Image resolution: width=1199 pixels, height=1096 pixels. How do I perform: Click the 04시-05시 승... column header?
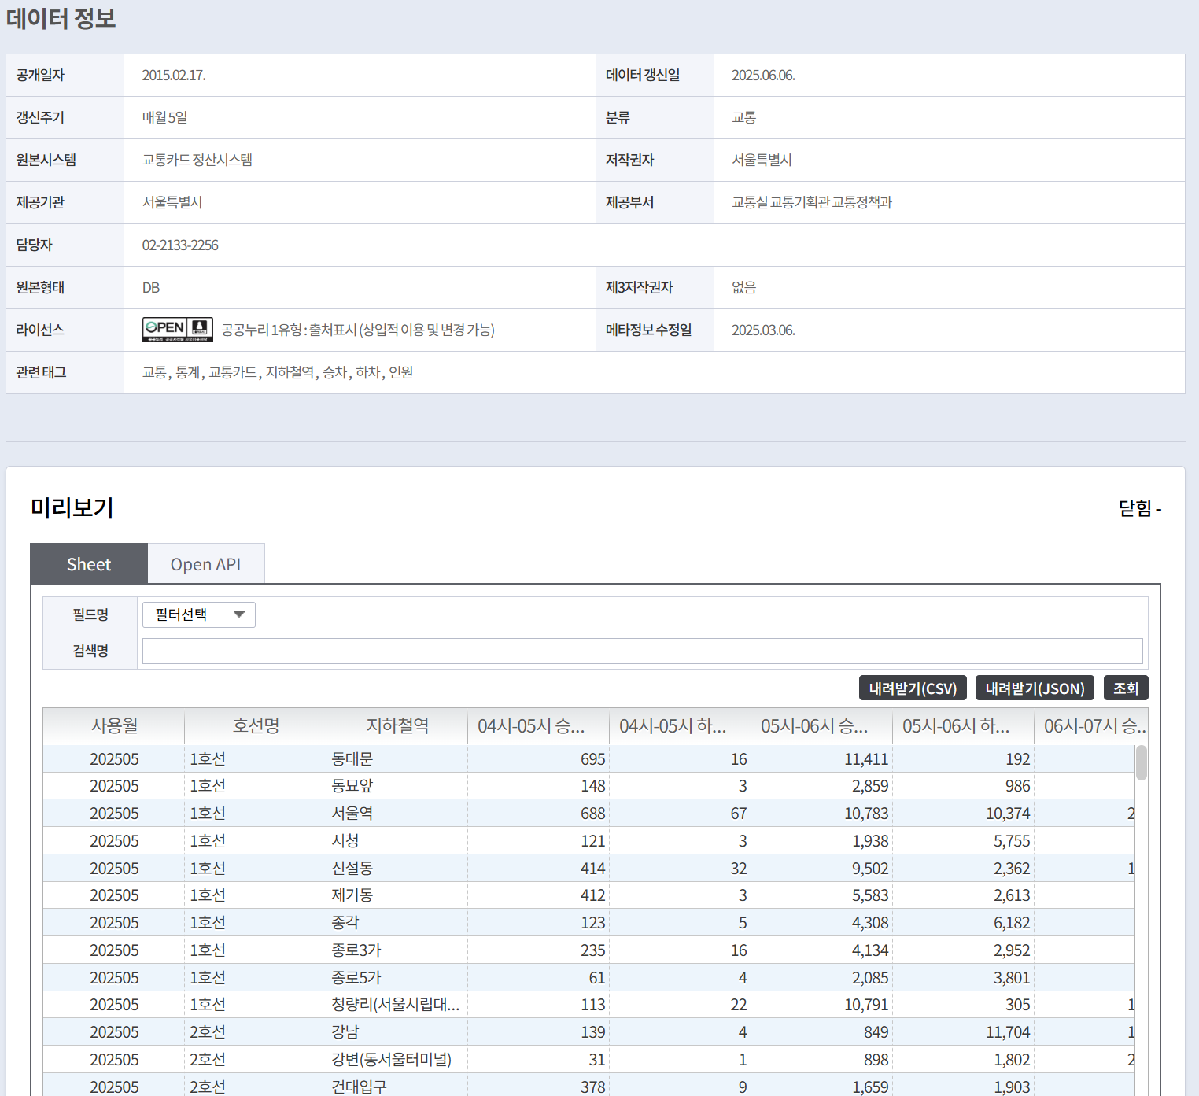[539, 725]
